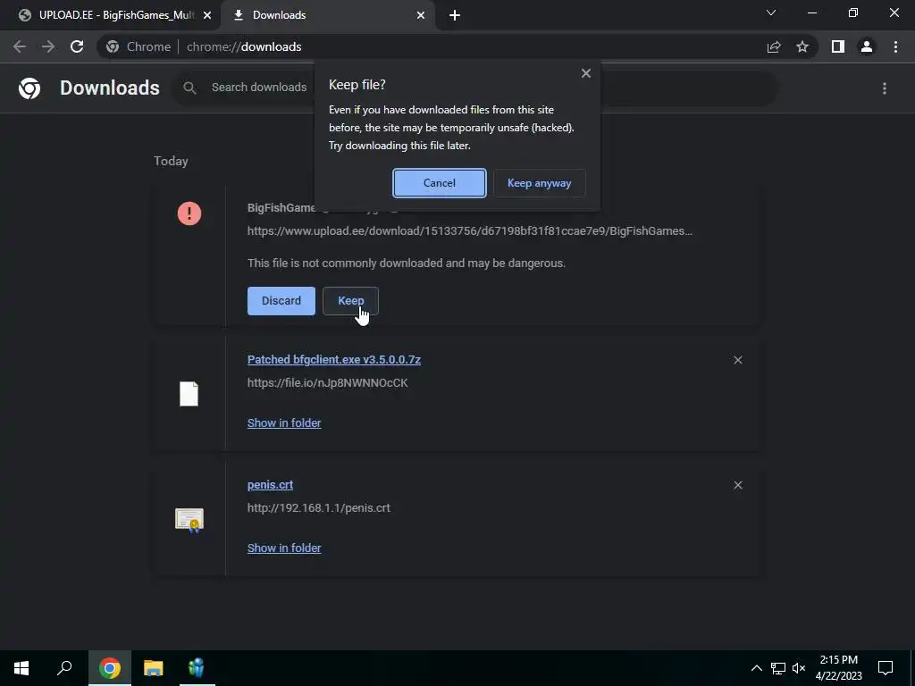Click the Chrome site info chip
The height and width of the screenshot is (686, 915).
coord(139,46)
